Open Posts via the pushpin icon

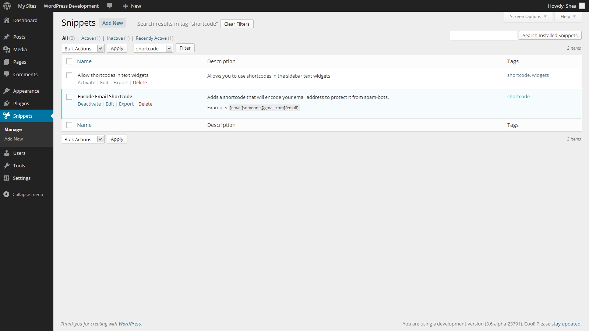[x=7, y=37]
